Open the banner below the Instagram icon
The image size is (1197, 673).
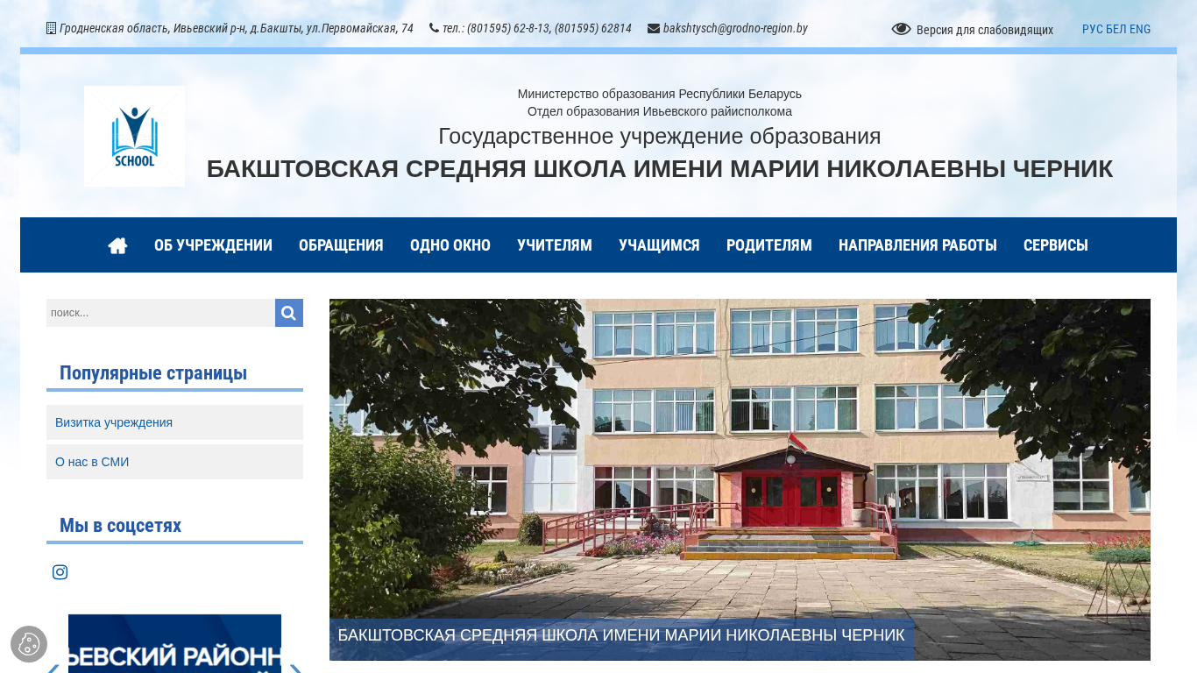pyautogui.click(x=174, y=643)
